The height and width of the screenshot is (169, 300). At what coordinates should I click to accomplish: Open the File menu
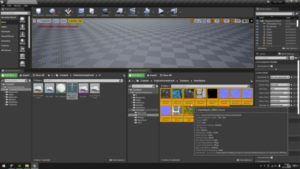point(3,6)
